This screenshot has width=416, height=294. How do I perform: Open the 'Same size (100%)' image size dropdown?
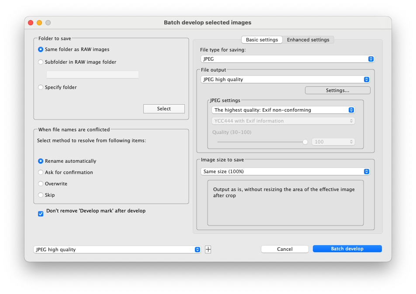point(285,171)
